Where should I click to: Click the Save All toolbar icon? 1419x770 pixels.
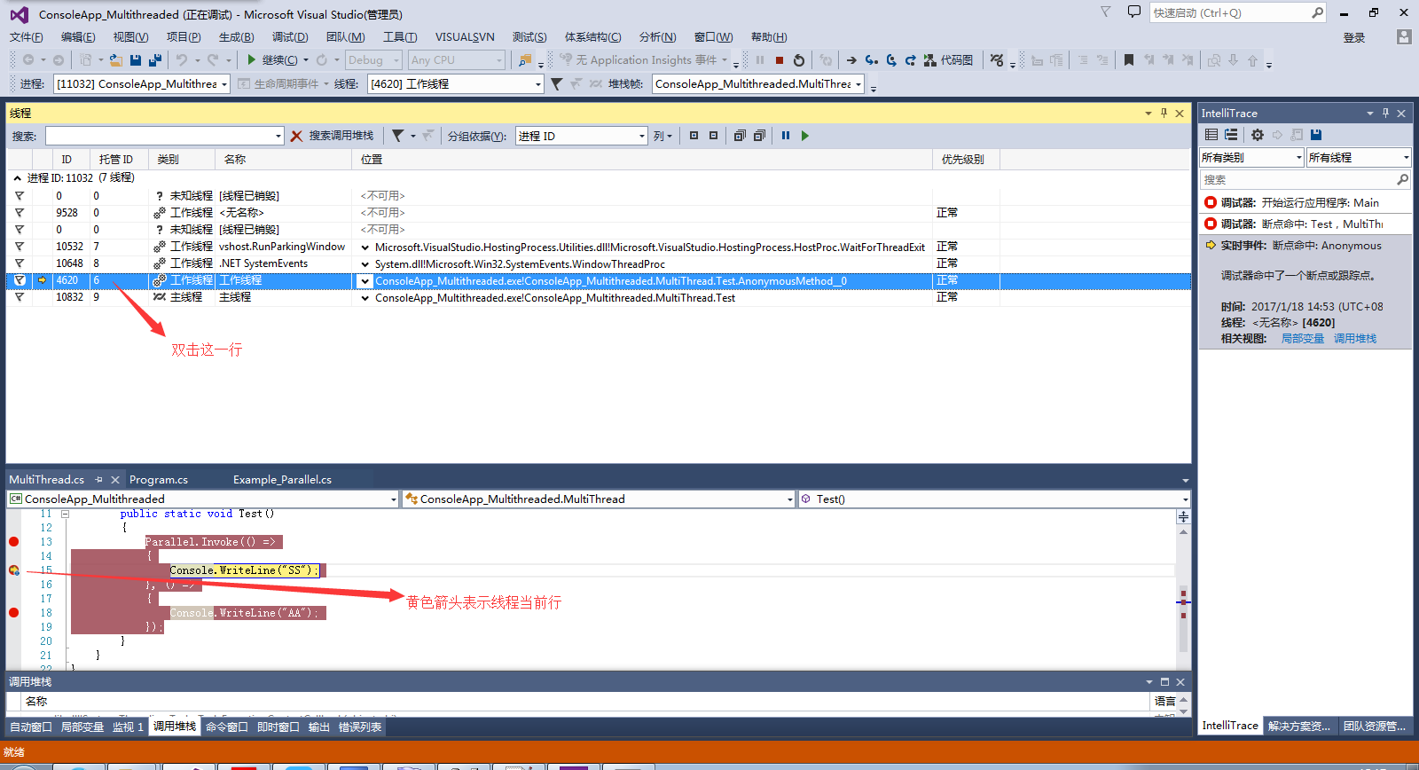(154, 60)
